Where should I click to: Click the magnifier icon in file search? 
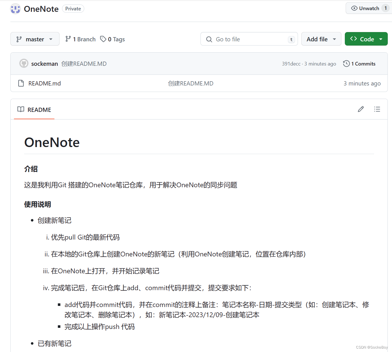point(209,39)
